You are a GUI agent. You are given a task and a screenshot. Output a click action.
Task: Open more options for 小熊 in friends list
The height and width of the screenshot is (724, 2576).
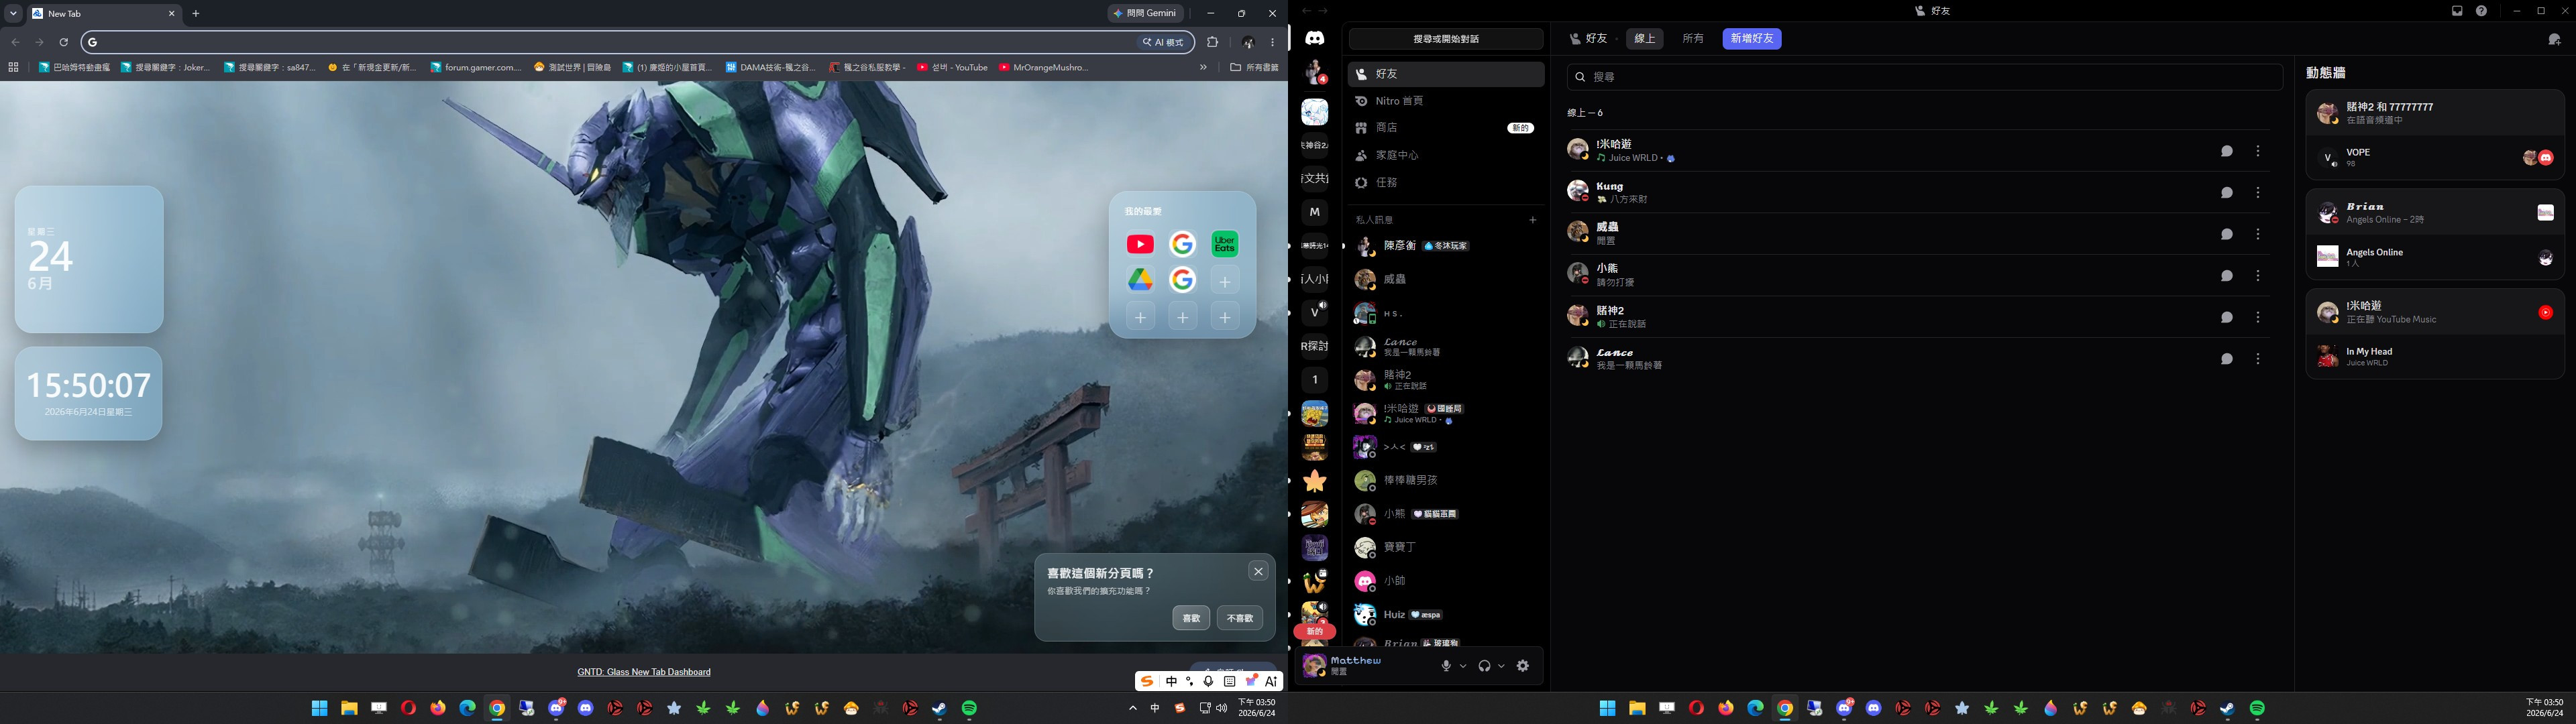2258,276
